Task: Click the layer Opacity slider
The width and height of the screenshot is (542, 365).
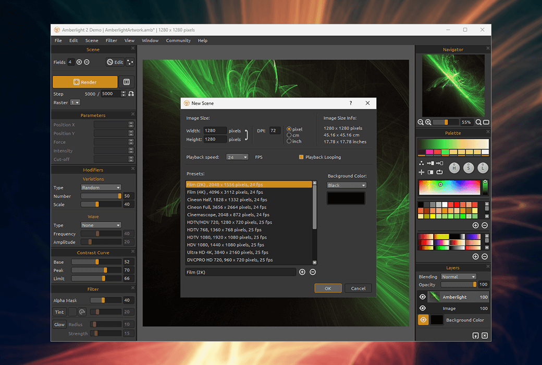Action: point(459,284)
